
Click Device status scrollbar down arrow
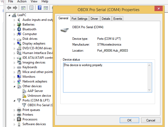click(149, 90)
